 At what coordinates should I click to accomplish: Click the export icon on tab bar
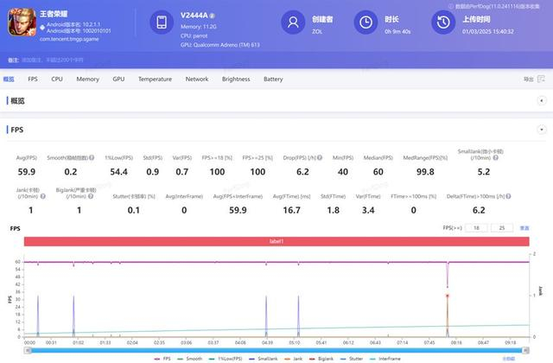click(x=528, y=80)
